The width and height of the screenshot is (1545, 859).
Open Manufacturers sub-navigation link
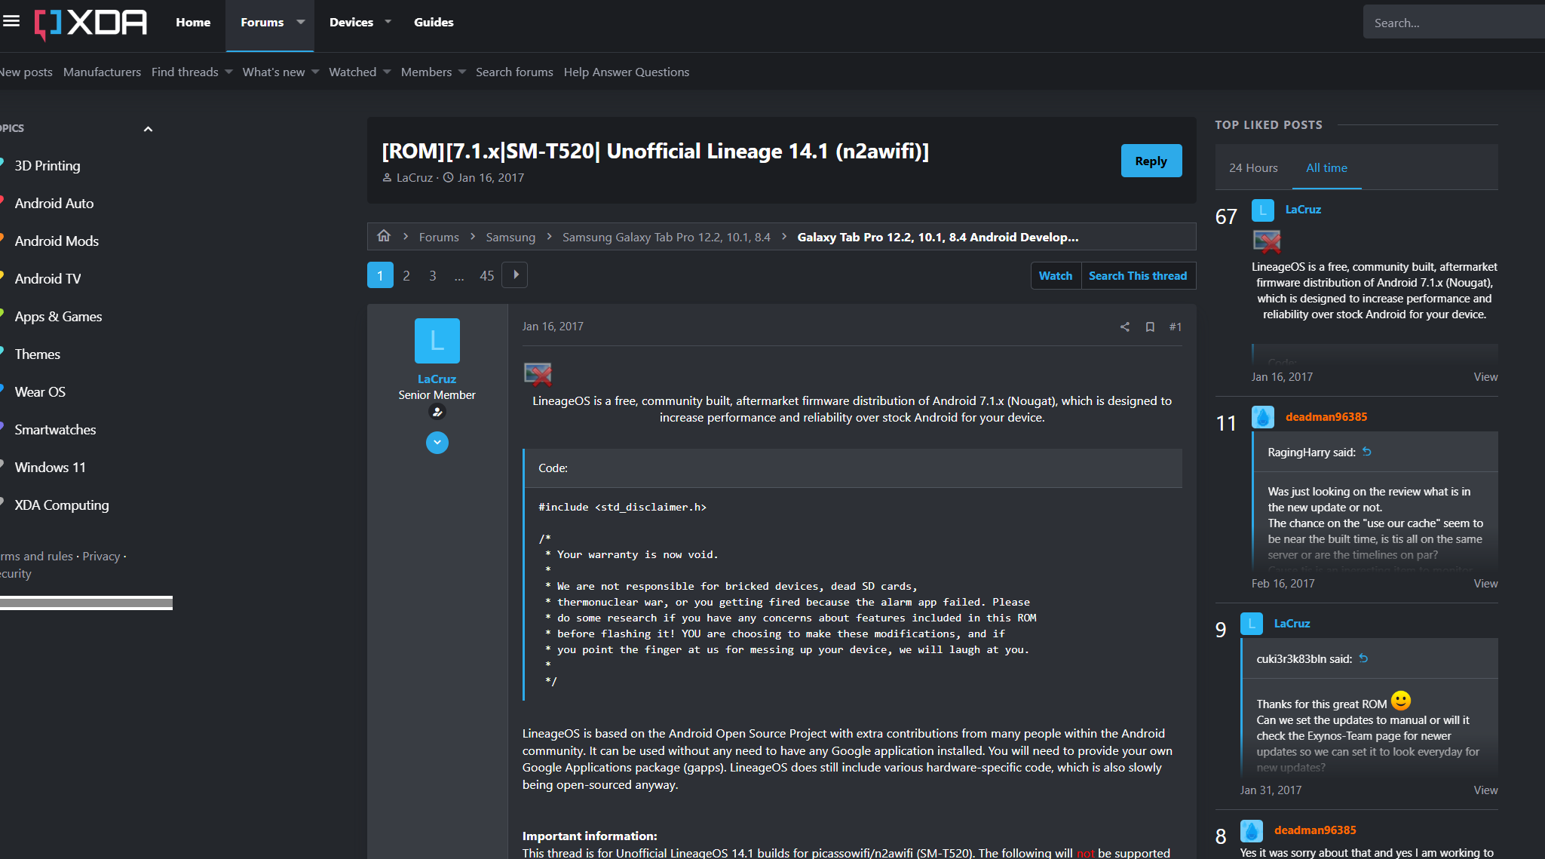[x=102, y=72]
